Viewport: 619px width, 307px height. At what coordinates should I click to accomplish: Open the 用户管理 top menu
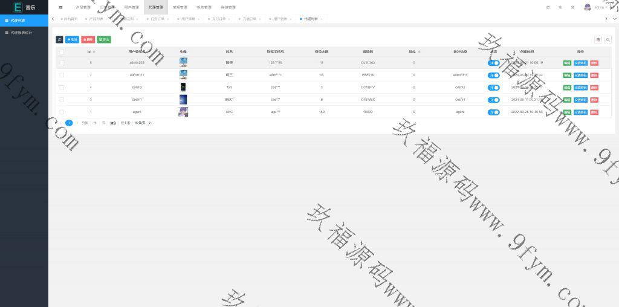(131, 7)
